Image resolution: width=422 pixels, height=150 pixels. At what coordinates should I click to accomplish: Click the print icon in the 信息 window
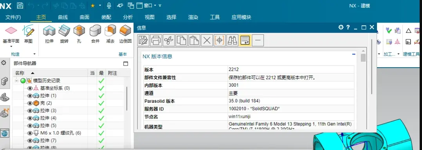156,41
